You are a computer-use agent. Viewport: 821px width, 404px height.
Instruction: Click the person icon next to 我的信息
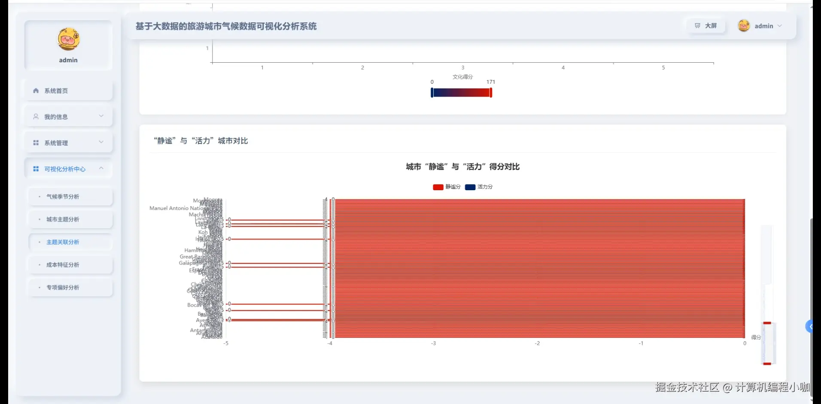coord(36,116)
